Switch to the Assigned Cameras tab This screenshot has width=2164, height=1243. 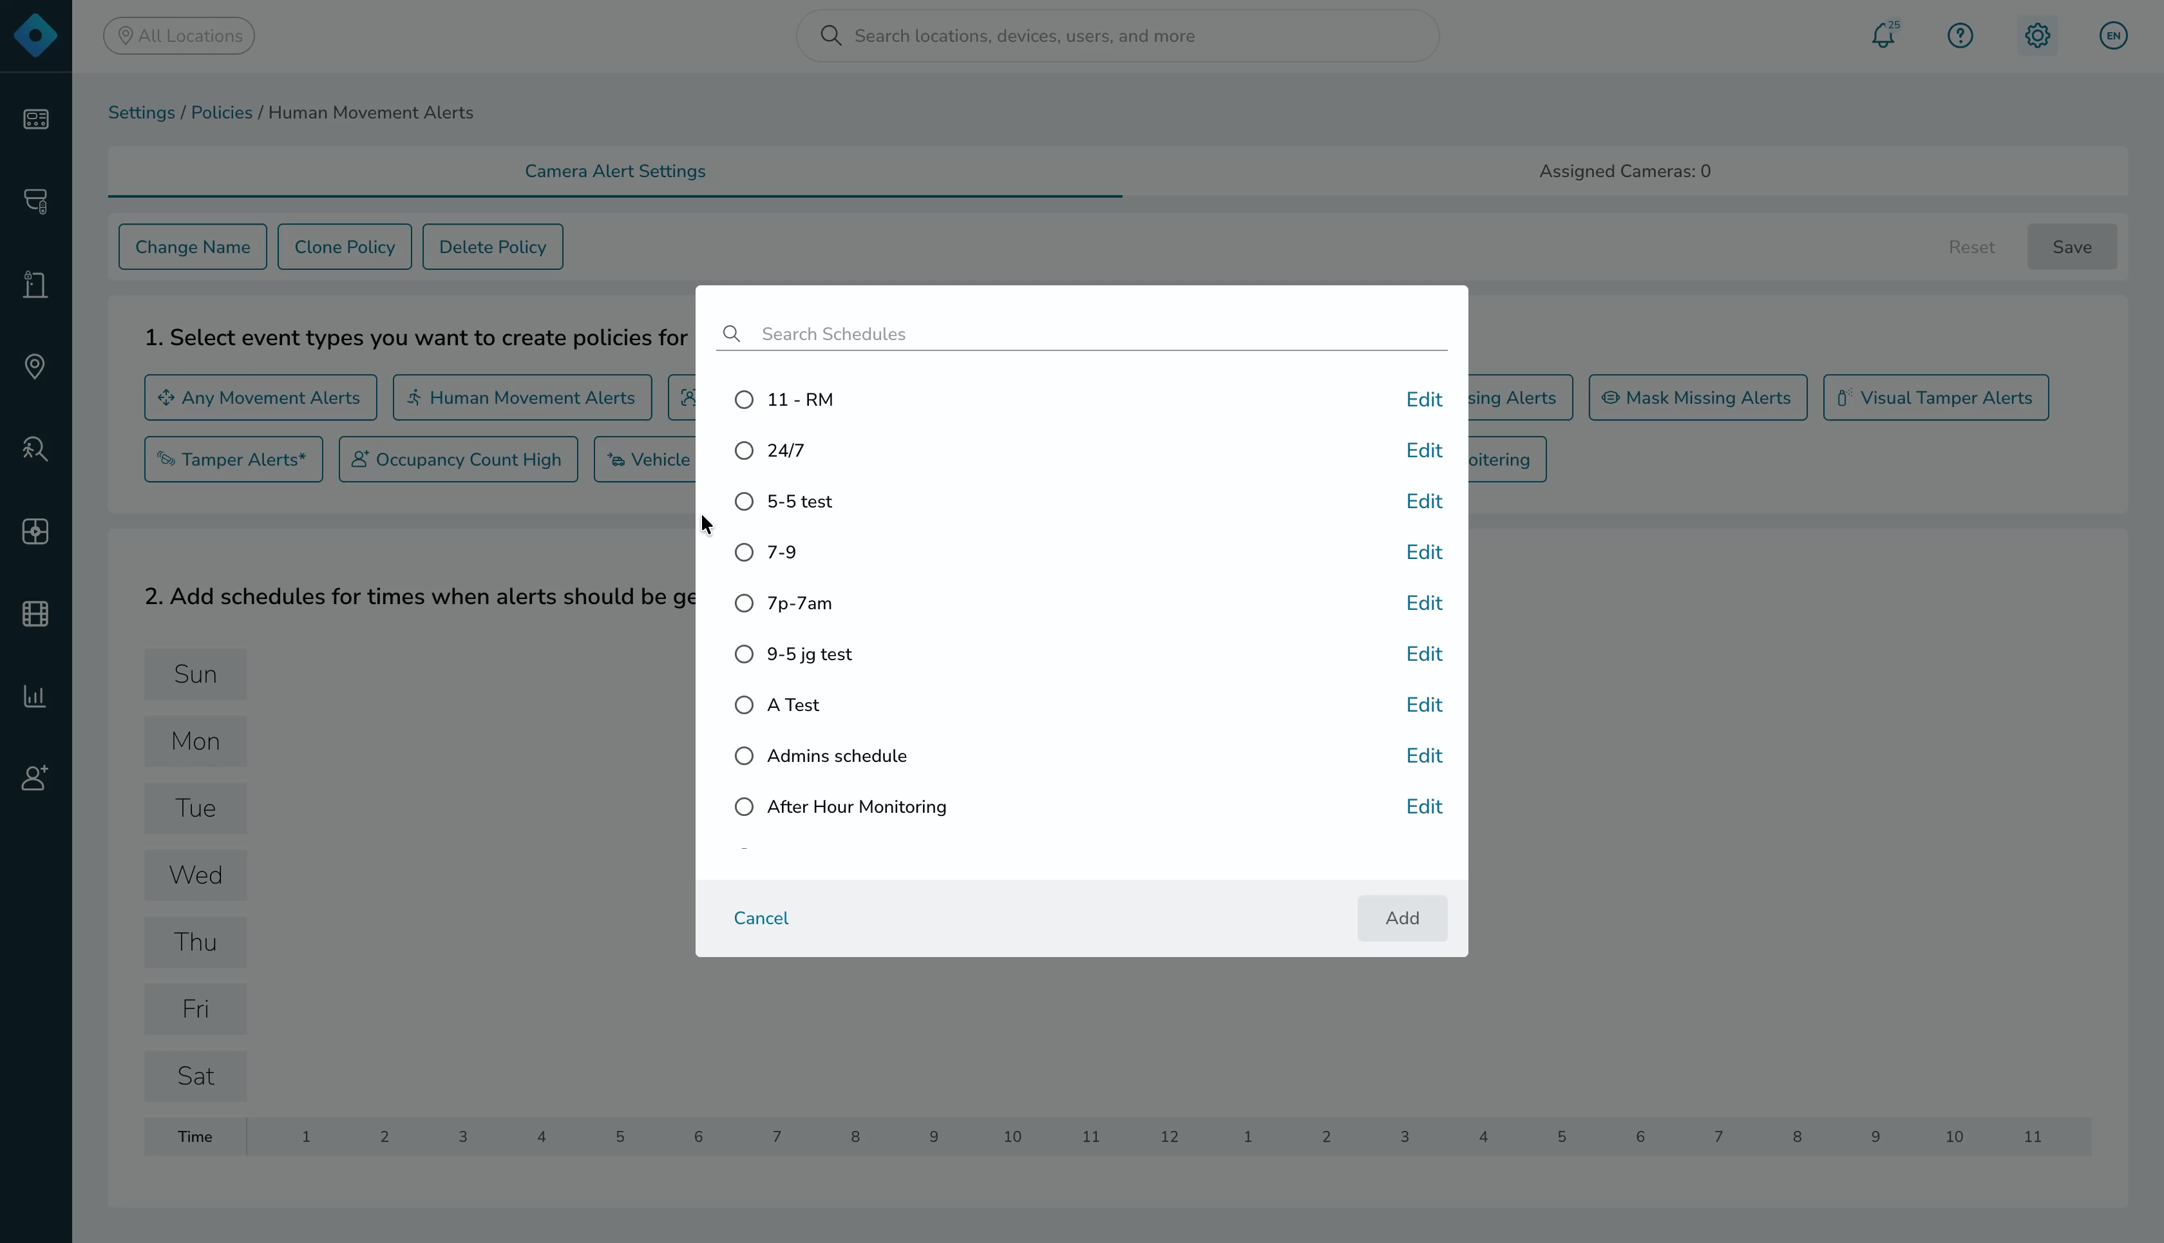click(x=1624, y=171)
